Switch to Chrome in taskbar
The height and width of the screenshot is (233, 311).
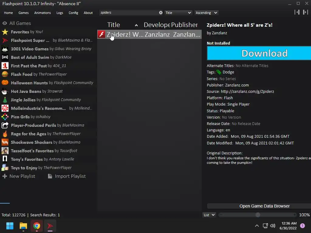coord(37,226)
